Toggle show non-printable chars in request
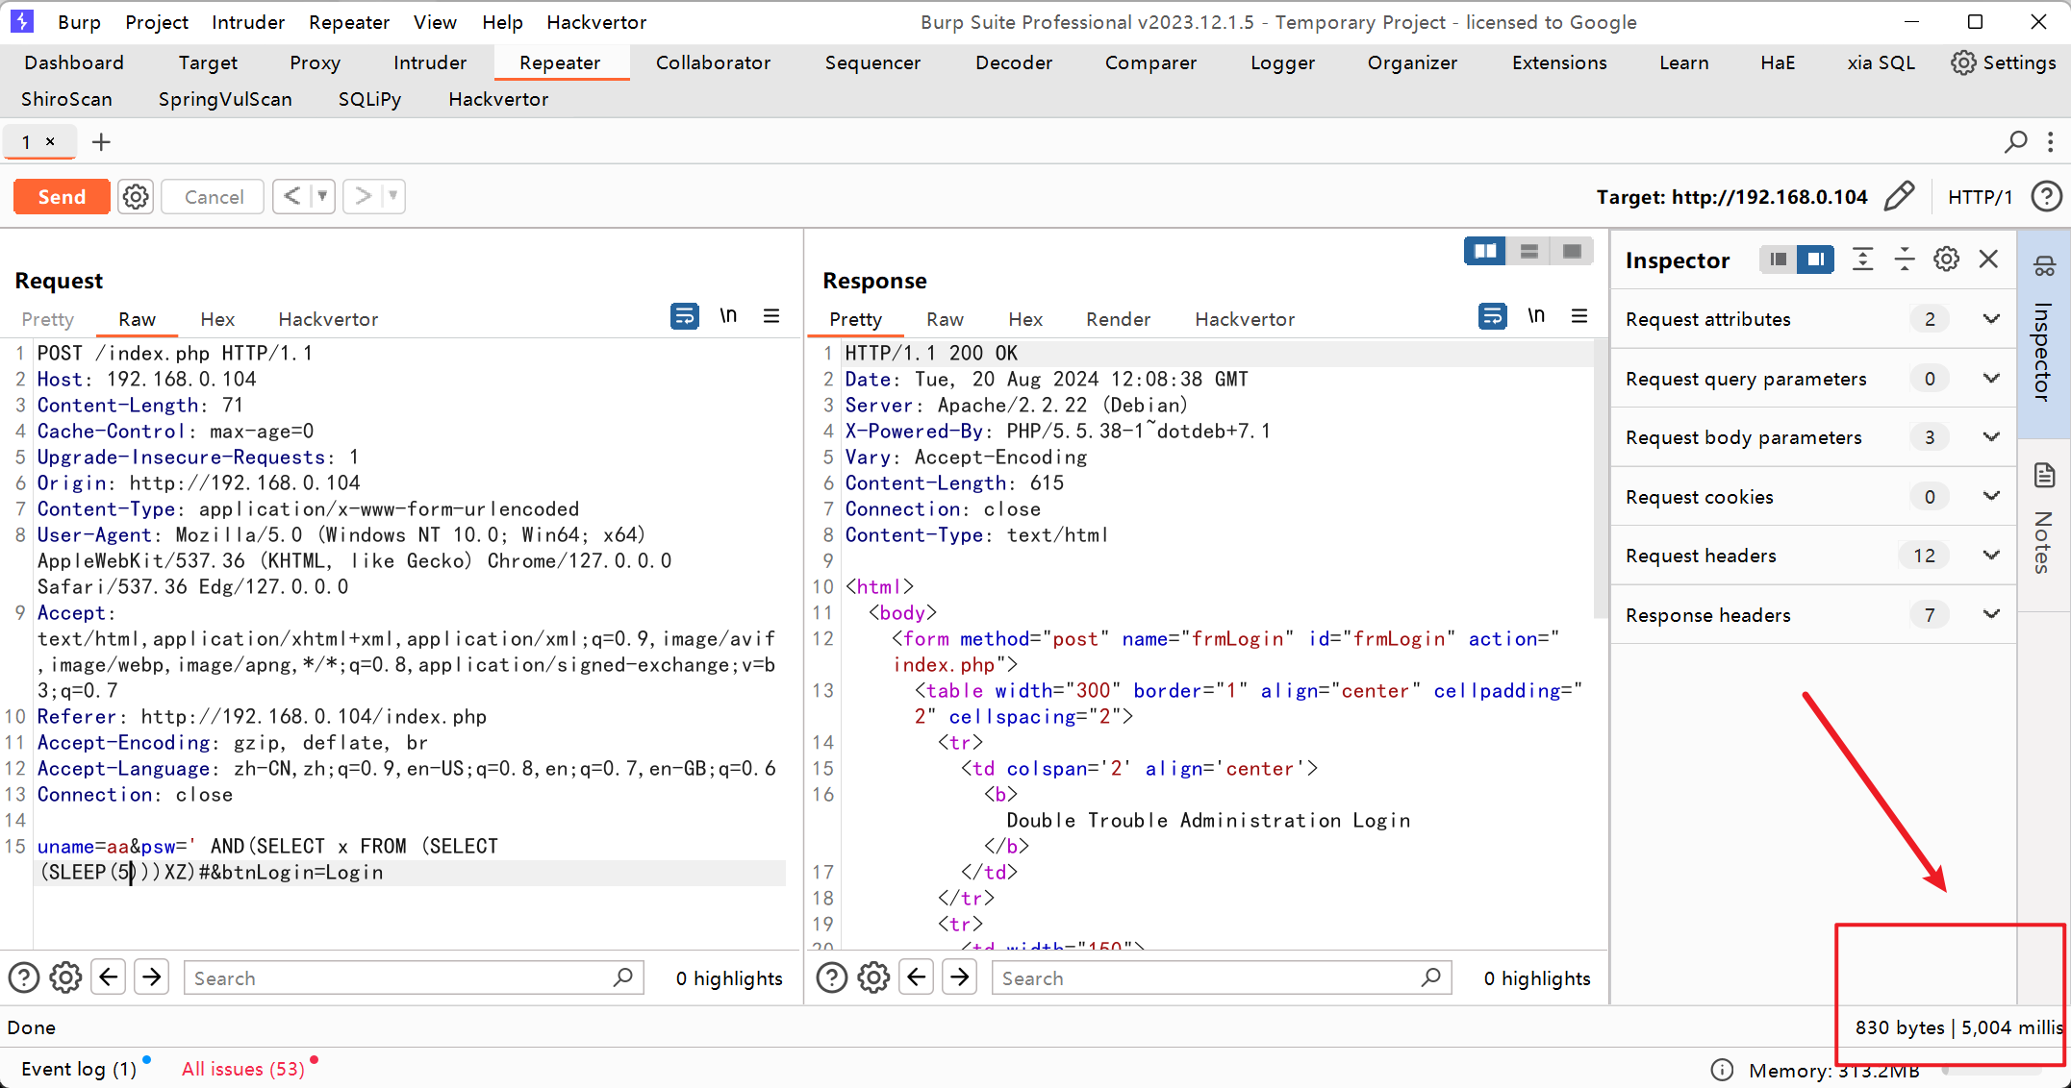This screenshot has width=2071, height=1088. tap(728, 316)
